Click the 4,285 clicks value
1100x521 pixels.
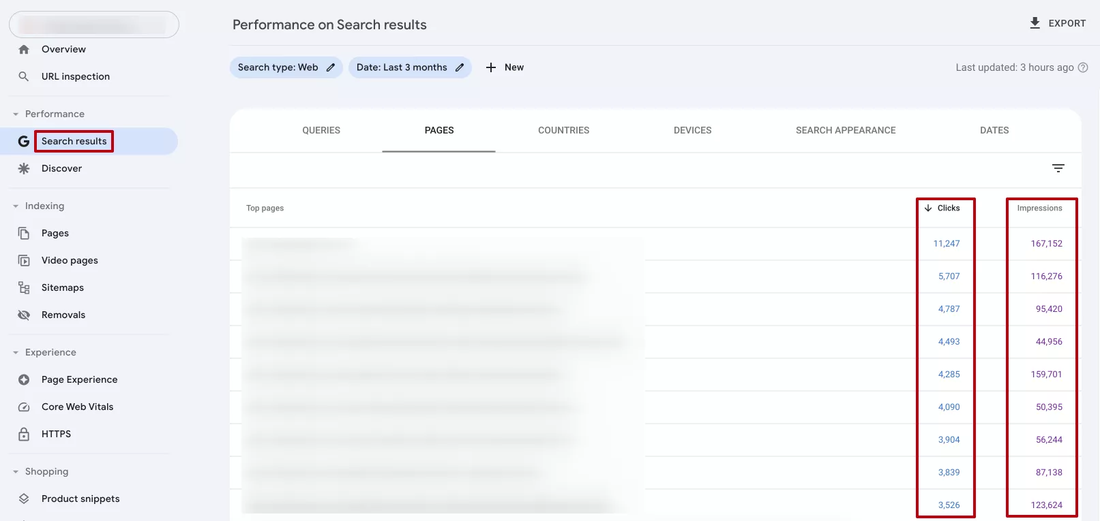pos(949,375)
